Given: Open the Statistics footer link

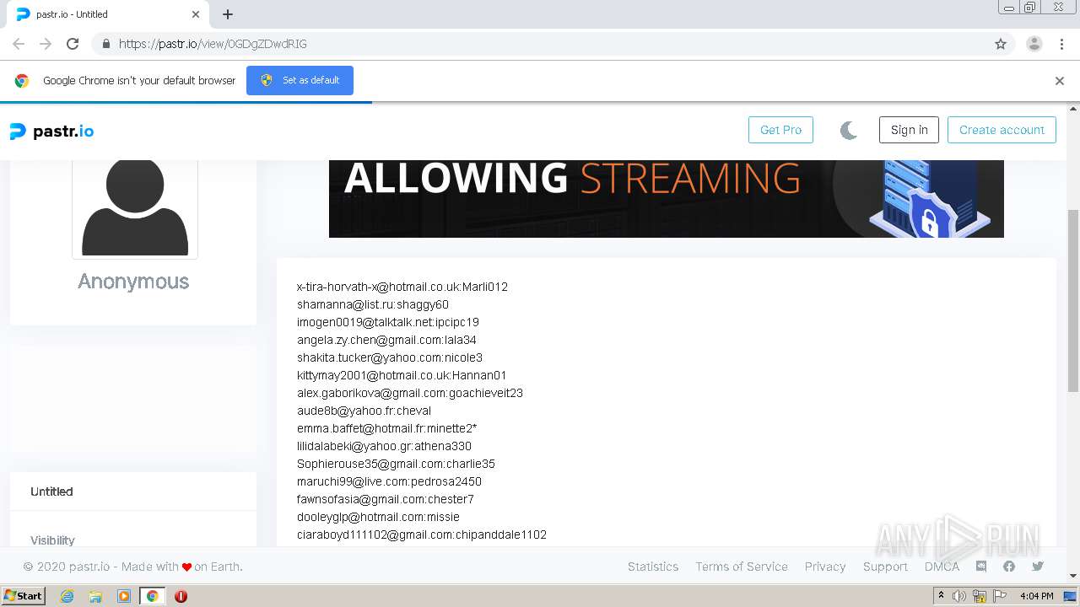Looking at the screenshot, I should click(653, 567).
